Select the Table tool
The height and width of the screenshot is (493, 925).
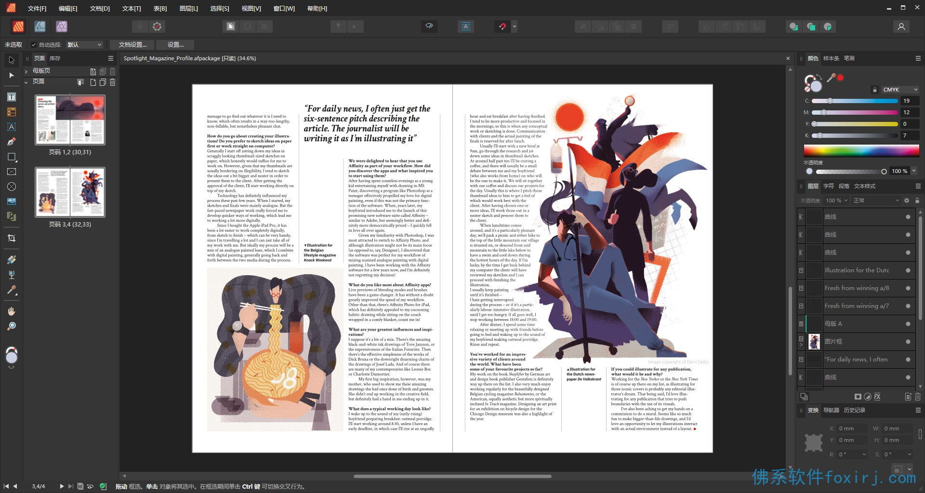coord(12,112)
